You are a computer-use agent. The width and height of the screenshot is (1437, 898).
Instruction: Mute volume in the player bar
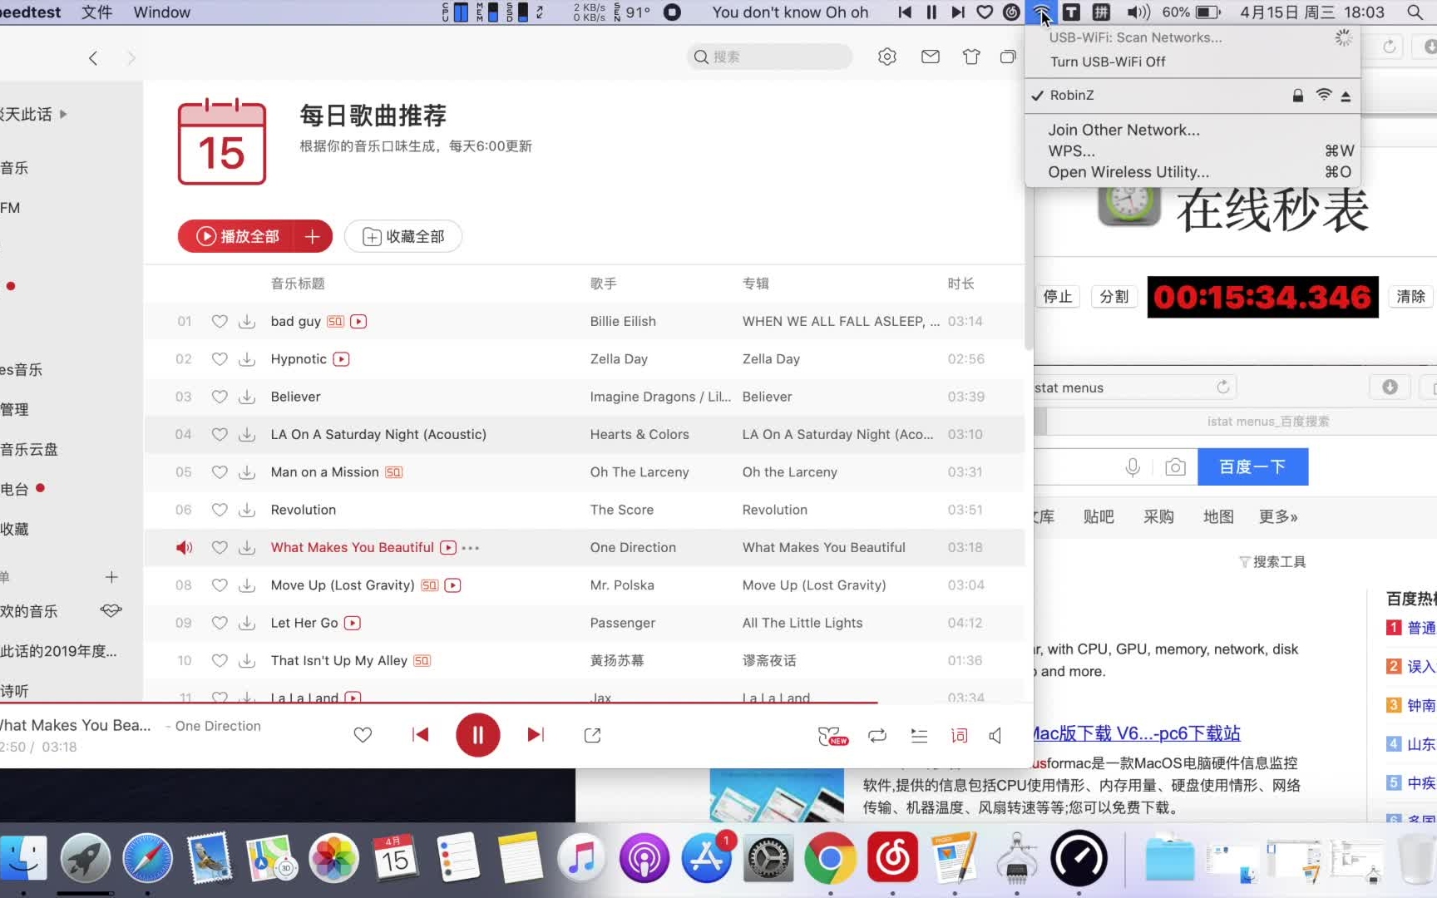coord(995,735)
